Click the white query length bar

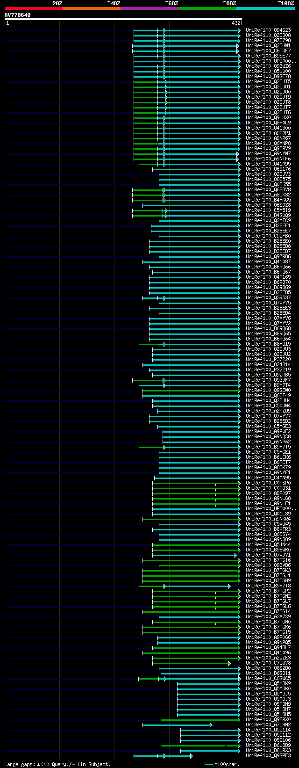[x=123, y=19]
